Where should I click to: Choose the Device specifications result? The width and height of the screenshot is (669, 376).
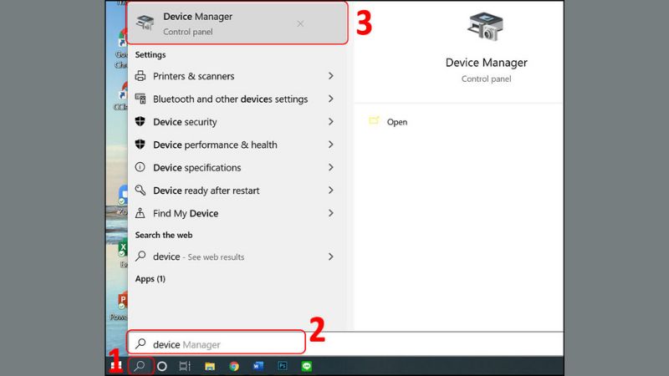(209, 167)
